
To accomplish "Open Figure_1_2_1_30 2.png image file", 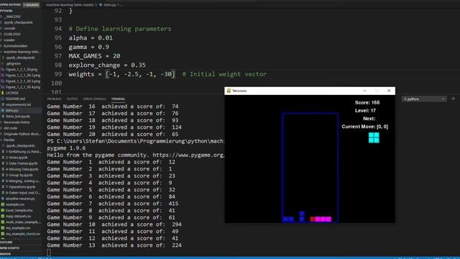I will click(23, 75).
